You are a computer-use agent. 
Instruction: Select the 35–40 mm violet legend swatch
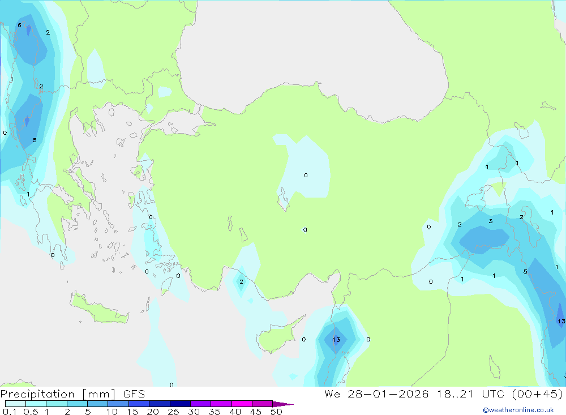coord(221,404)
